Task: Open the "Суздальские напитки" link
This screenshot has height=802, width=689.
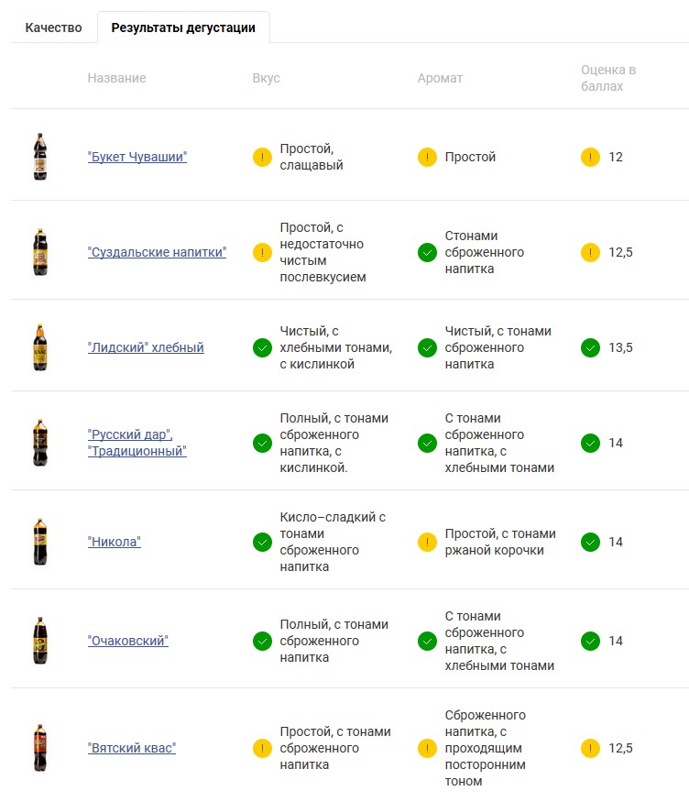Action: pyautogui.click(x=157, y=252)
